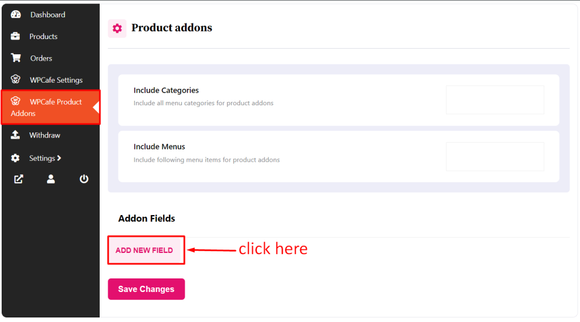The width and height of the screenshot is (580, 322).
Task: Click the Dashboard speedometer icon
Action: tap(15, 14)
